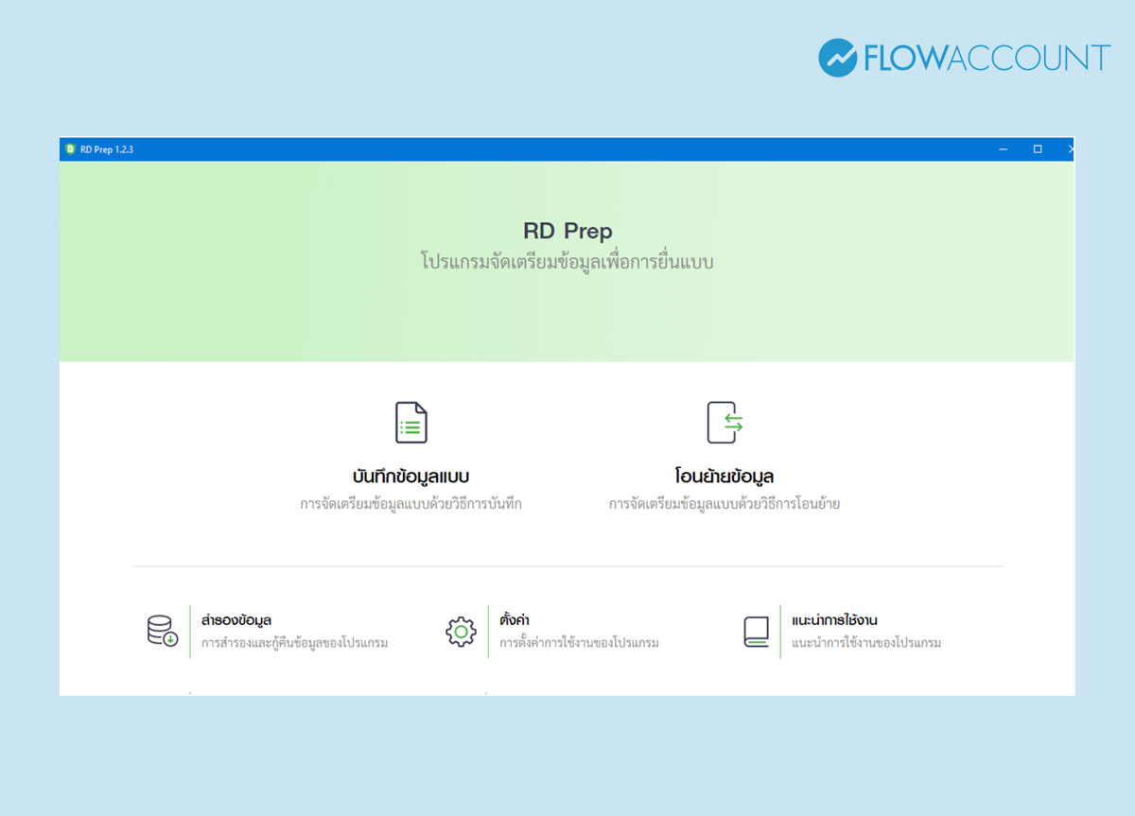This screenshot has width=1135, height=816.
Task: Open the แนะนำการใช้งาน usage guide label
Action: coord(834,620)
